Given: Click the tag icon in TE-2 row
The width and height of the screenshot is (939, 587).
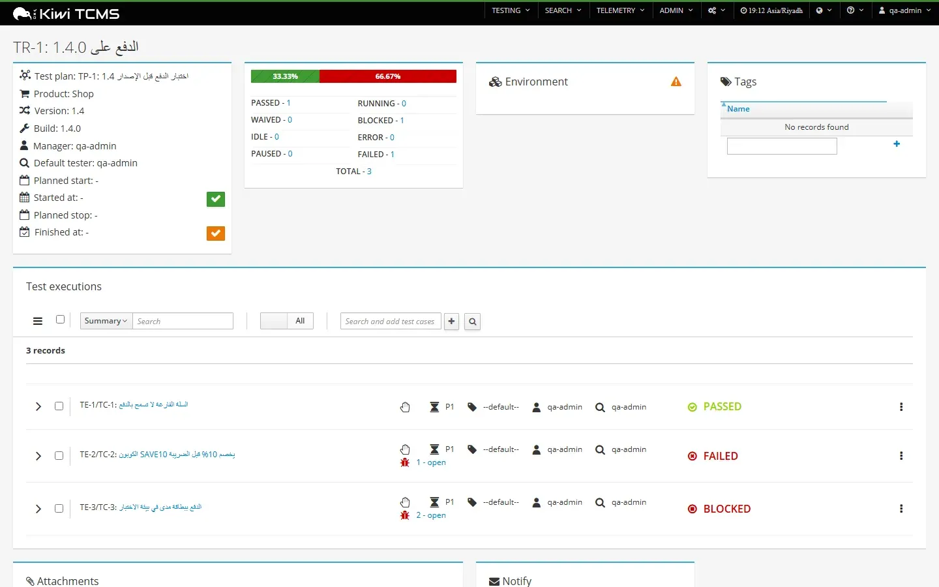Looking at the screenshot, I should pyautogui.click(x=472, y=449).
